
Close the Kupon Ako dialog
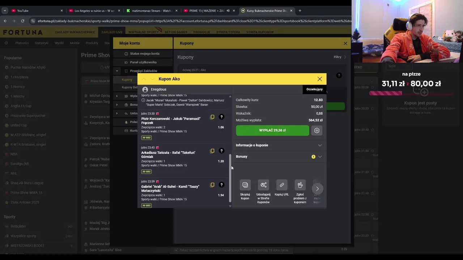(320, 79)
